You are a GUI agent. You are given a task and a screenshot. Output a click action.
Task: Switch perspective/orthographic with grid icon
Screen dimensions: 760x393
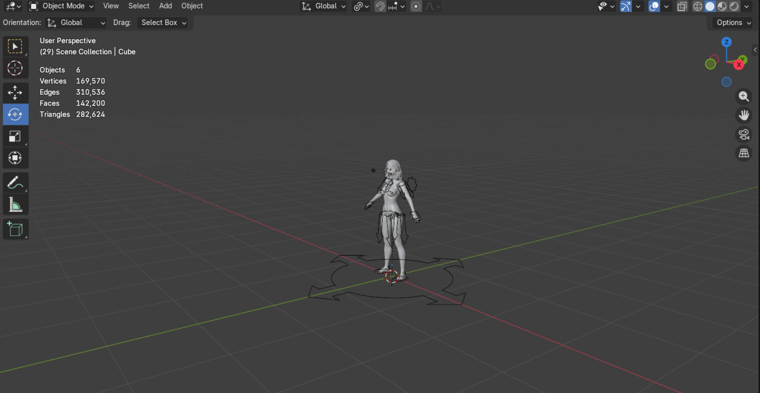pyautogui.click(x=743, y=153)
